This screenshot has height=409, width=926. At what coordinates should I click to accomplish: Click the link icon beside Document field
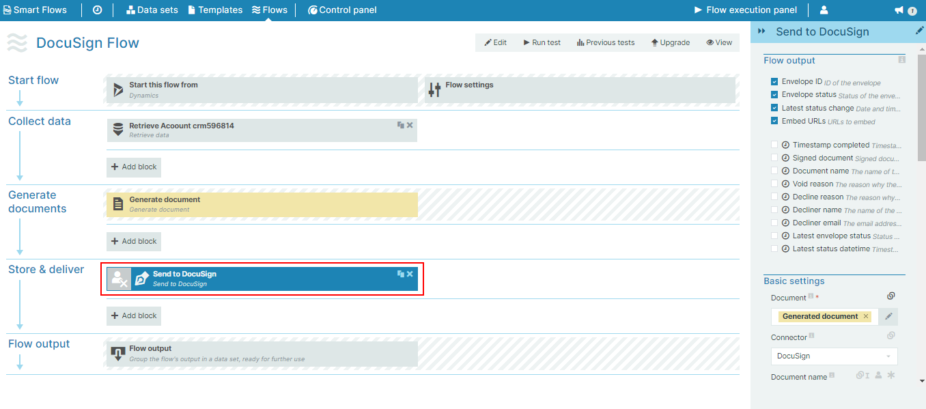[x=890, y=296]
